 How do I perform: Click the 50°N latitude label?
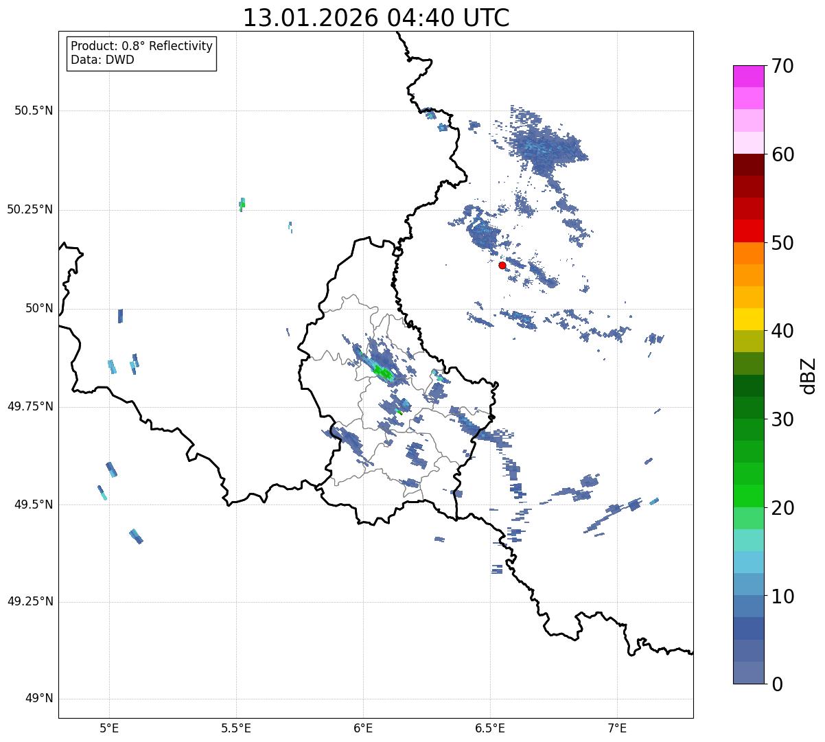(x=38, y=308)
